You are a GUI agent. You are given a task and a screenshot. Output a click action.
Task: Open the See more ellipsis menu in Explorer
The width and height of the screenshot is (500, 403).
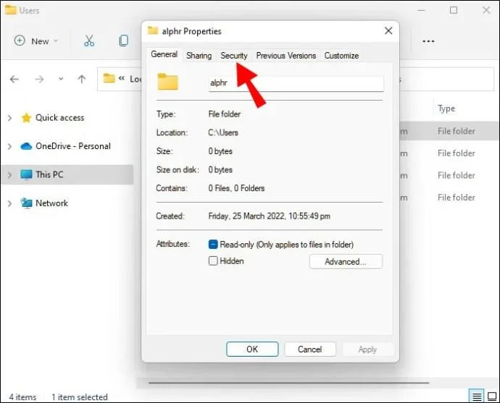[428, 41]
